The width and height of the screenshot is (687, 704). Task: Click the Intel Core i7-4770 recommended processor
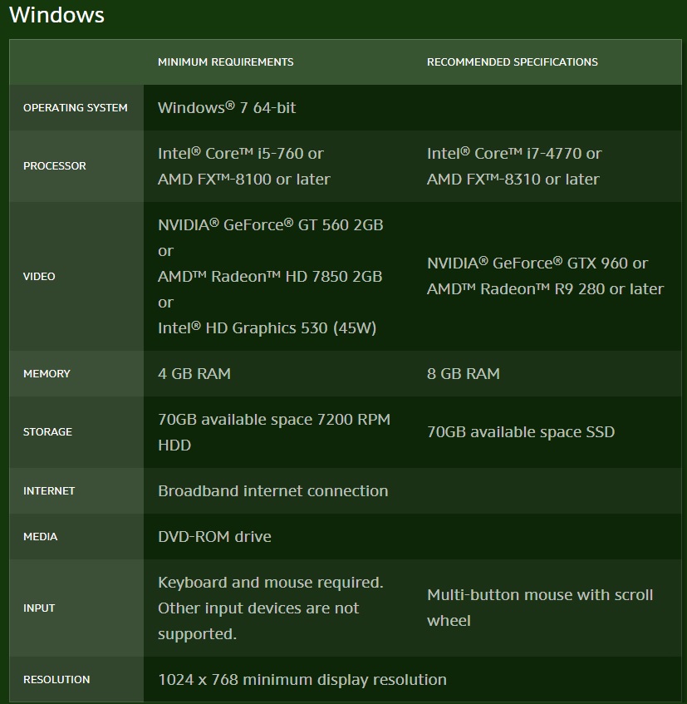(513, 154)
